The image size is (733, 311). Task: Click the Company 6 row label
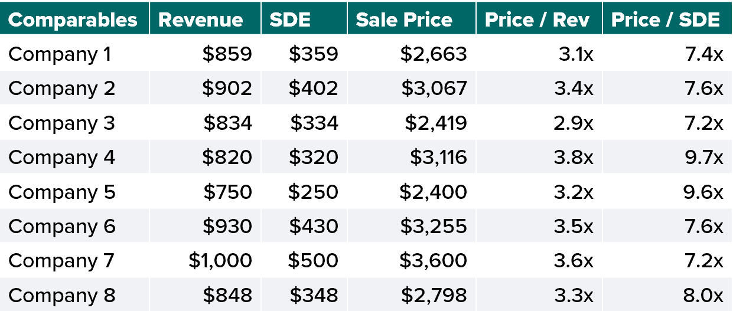(61, 226)
